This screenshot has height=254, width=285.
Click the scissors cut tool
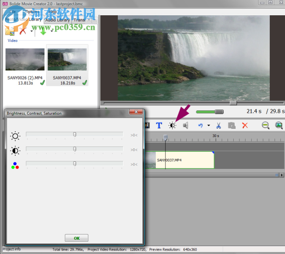click(x=218, y=126)
